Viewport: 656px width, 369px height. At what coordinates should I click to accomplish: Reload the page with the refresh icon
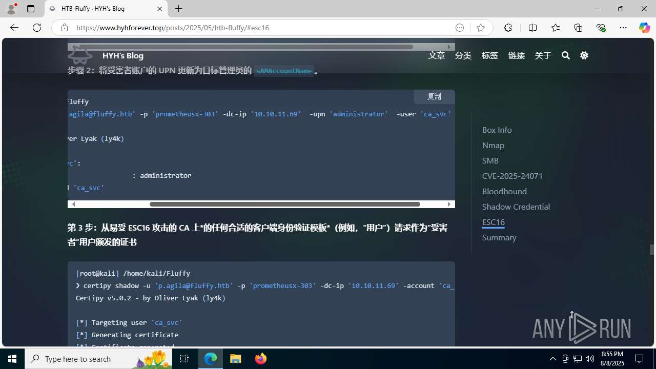pyautogui.click(x=37, y=28)
